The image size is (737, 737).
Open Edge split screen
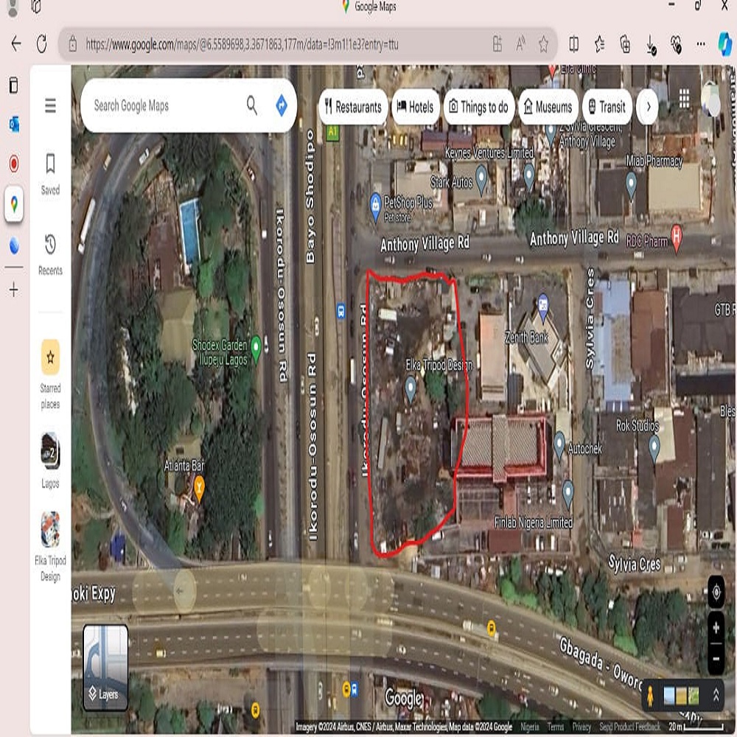tap(574, 44)
